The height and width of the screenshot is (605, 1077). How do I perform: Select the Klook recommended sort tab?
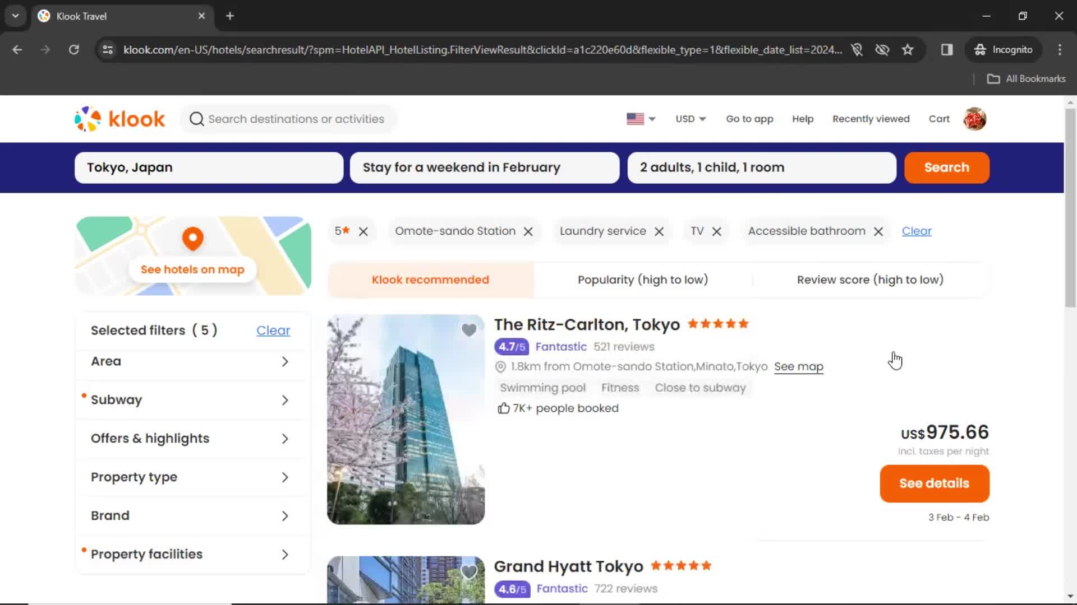click(430, 280)
